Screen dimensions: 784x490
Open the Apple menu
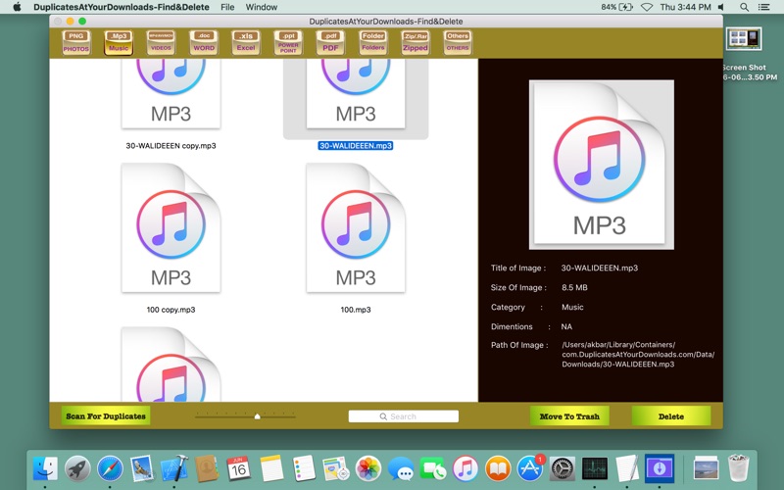pos(17,7)
